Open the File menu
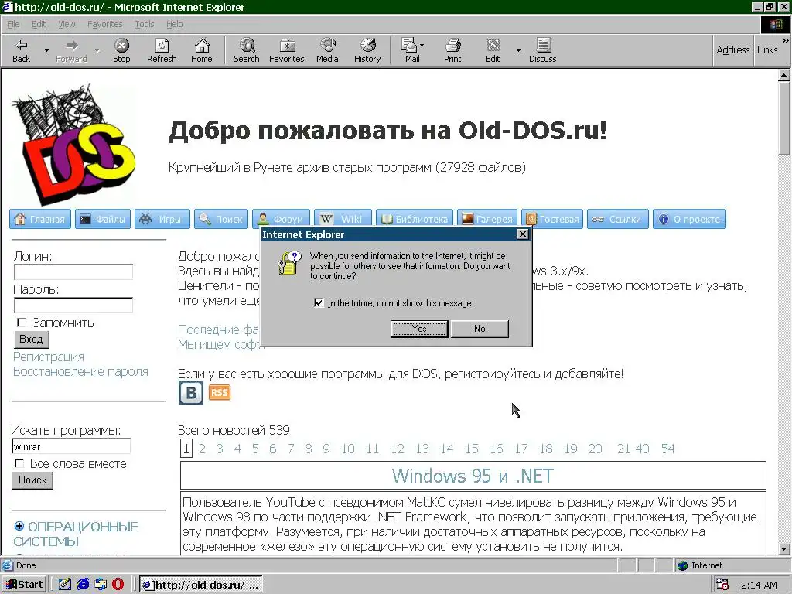Image resolution: width=792 pixels, height=594 pixels. tap(13, 24)
